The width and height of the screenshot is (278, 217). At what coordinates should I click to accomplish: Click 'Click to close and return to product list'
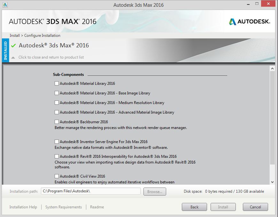(x=51, y=57)
